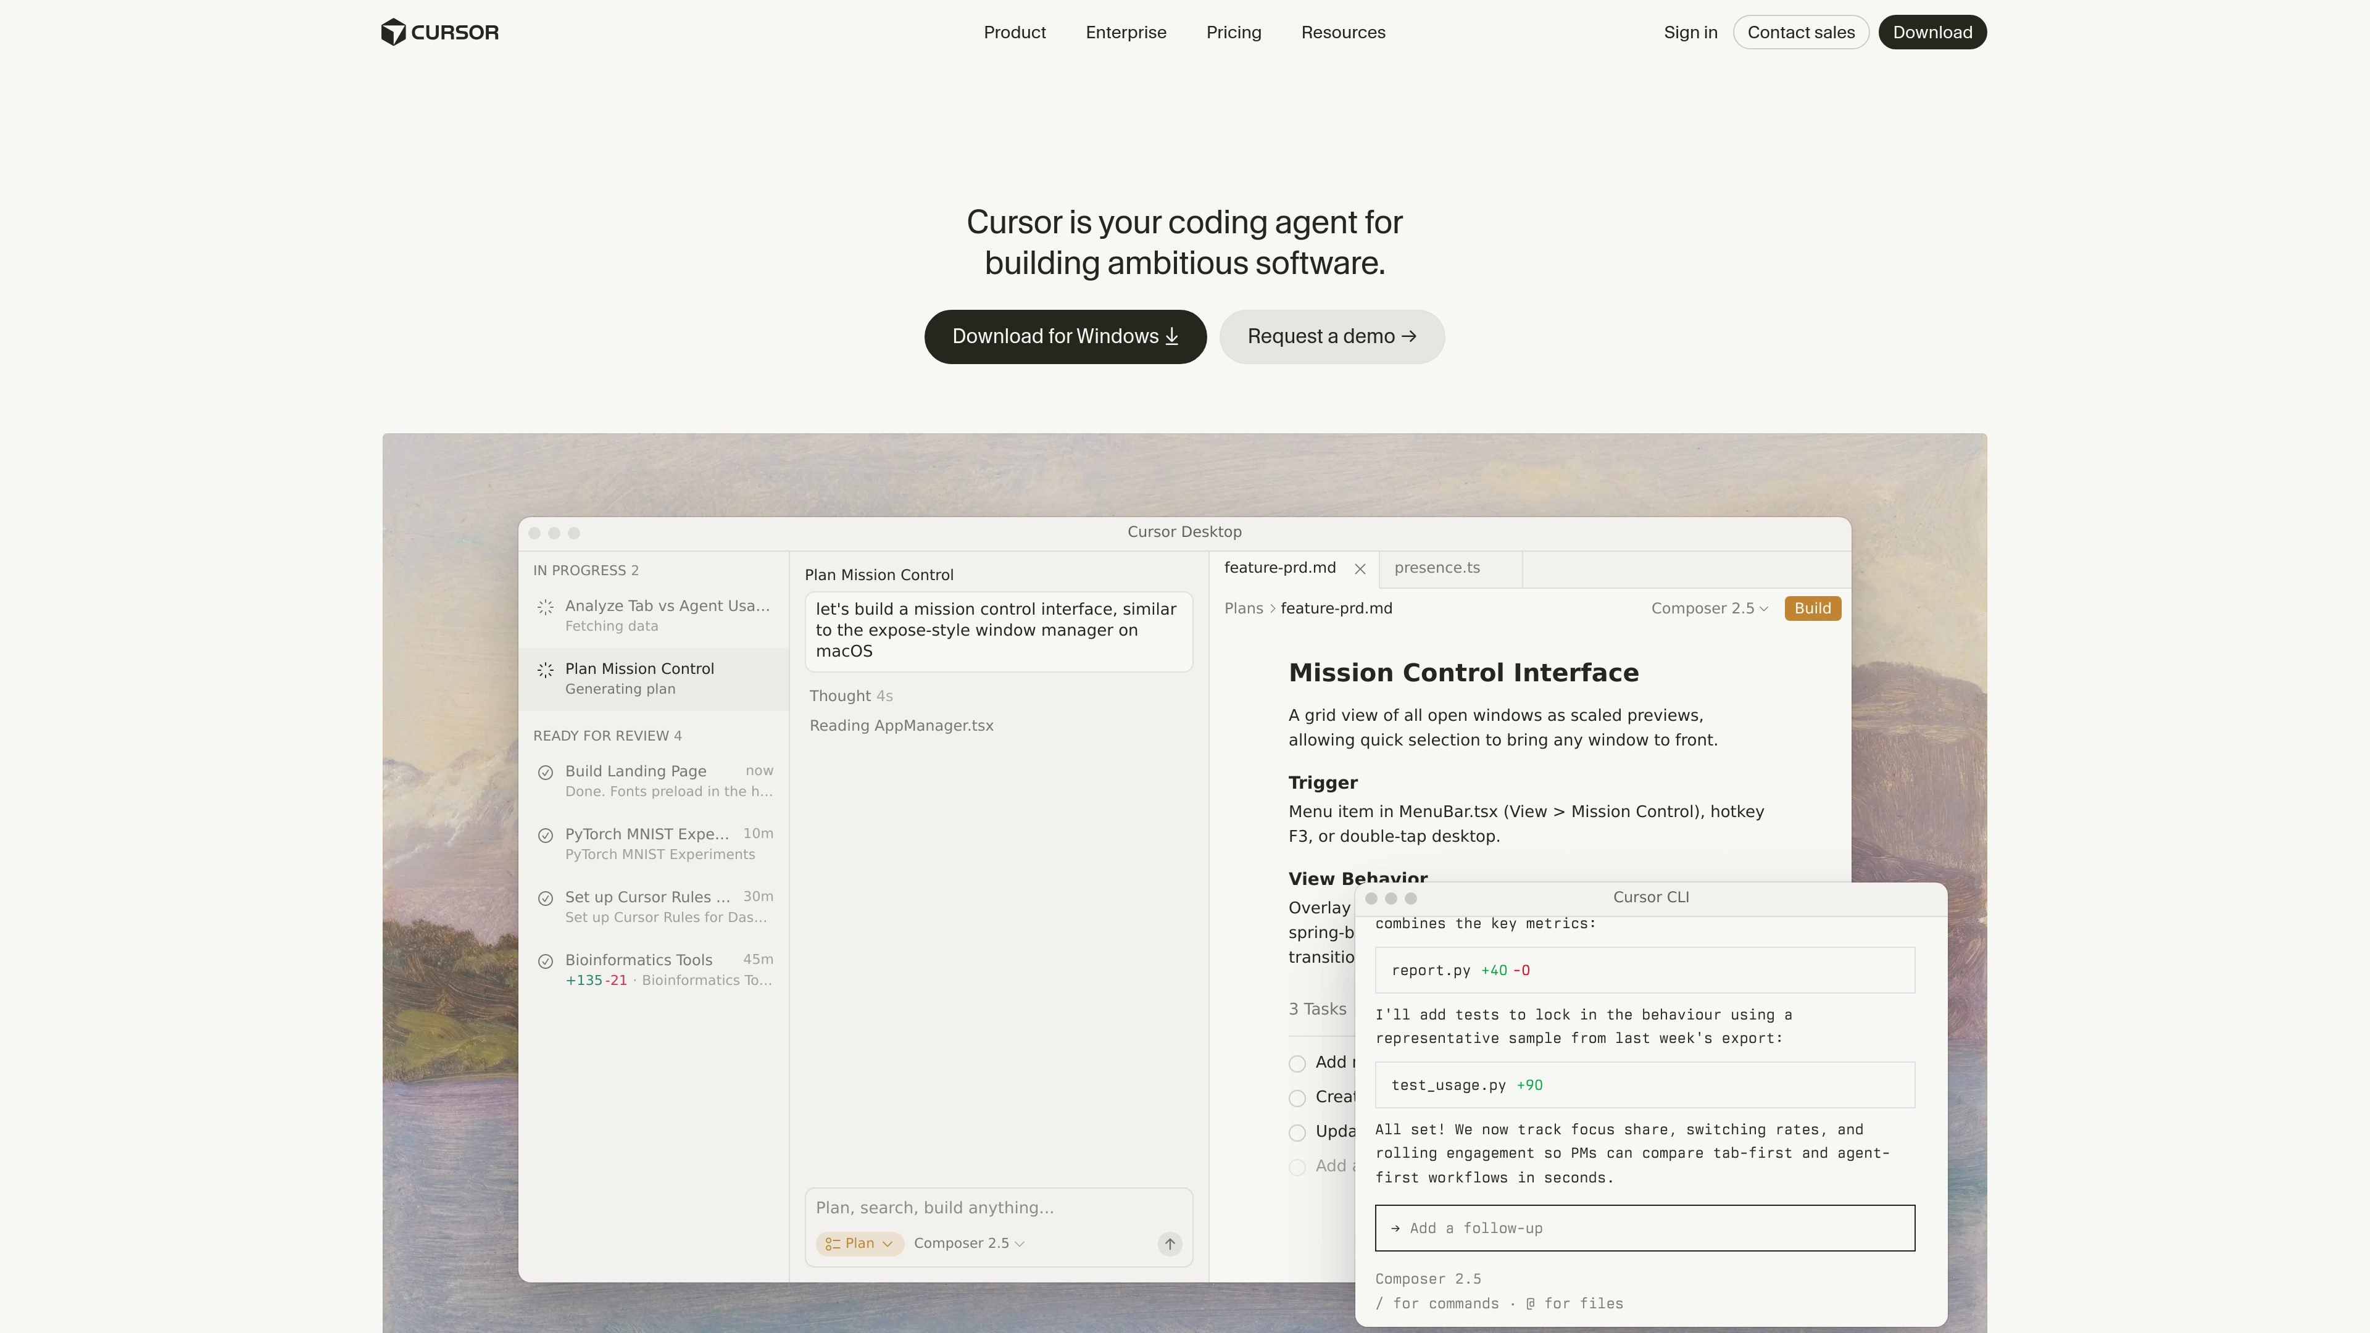The height and width of the screenshot is (1333, 2370).
Task: Toggle the task circle beside Upda
Action: [x=1297, y=1132]
